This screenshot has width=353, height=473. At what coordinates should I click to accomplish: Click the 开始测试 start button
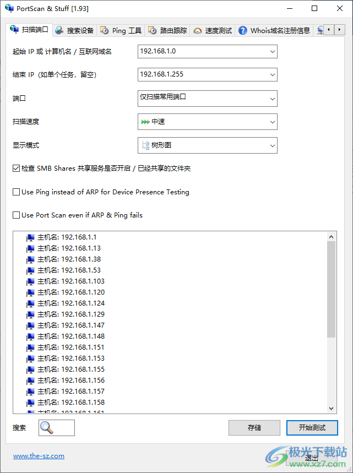(x=312, y=428)
